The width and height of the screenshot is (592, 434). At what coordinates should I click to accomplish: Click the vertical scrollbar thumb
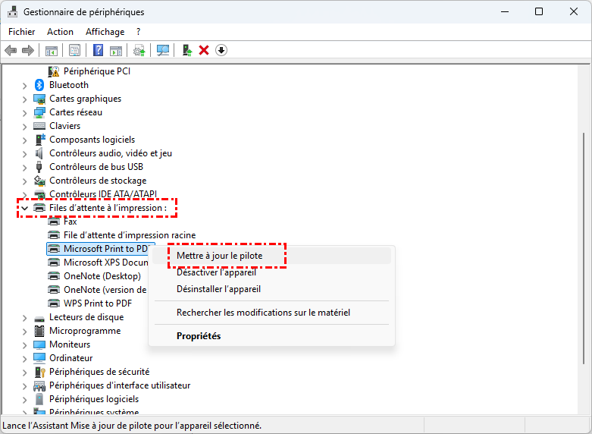point(585,248)
